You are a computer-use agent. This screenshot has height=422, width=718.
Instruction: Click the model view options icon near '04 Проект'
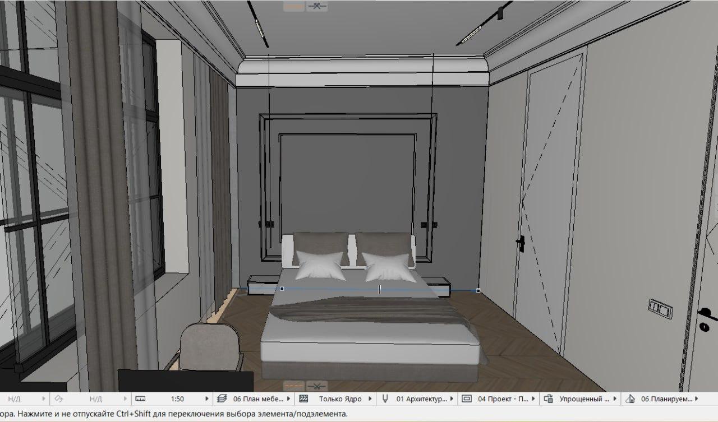click(467, 399)
